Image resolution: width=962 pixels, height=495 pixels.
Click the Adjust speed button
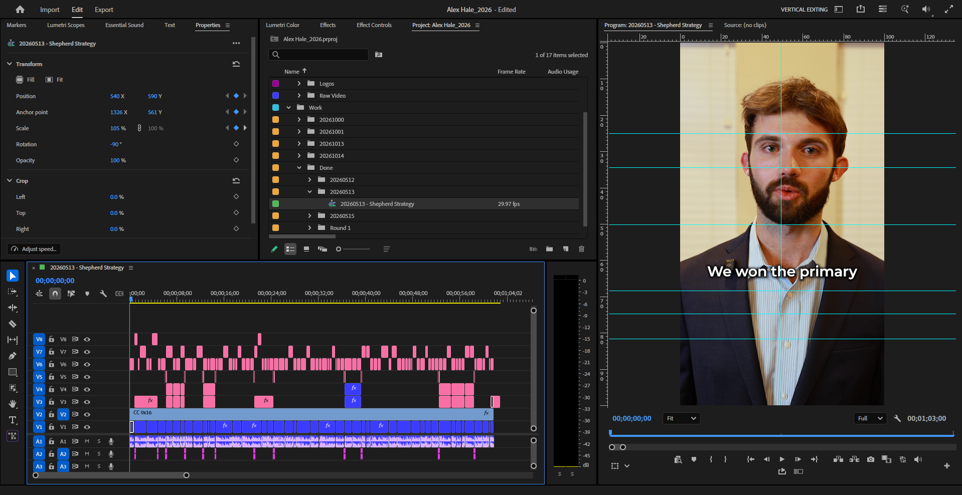coord(34,249)
